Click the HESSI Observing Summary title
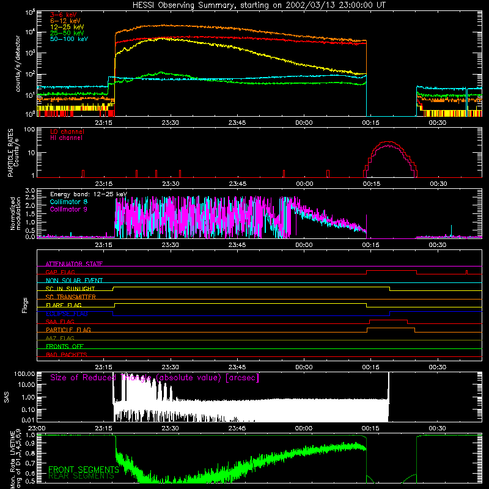 (x=259, y=6)
